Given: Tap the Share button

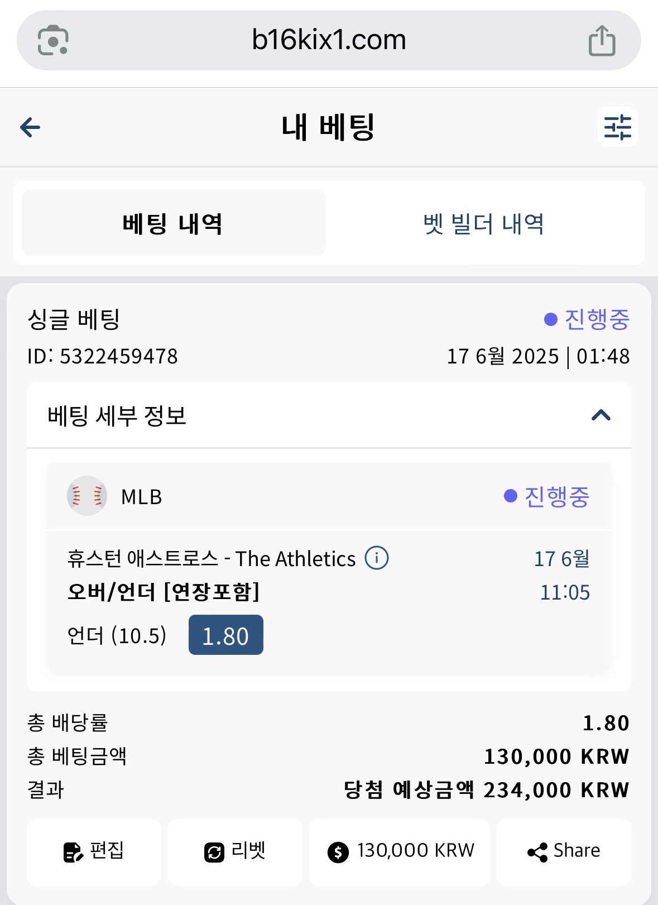Looking at the screenshot, I should (564, 852).
